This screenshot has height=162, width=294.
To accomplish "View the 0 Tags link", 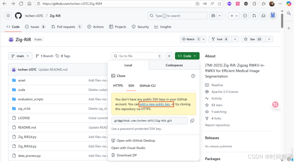I will pos(63,56).
